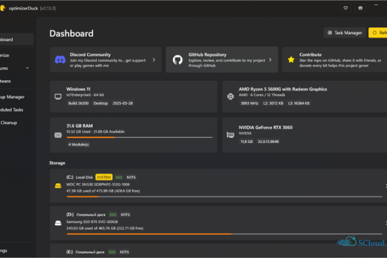Click the 32.0.15.9649 driver version tag
Viewport: 387px width, 258px height.
pyautogui.click(x=268, y=142)
